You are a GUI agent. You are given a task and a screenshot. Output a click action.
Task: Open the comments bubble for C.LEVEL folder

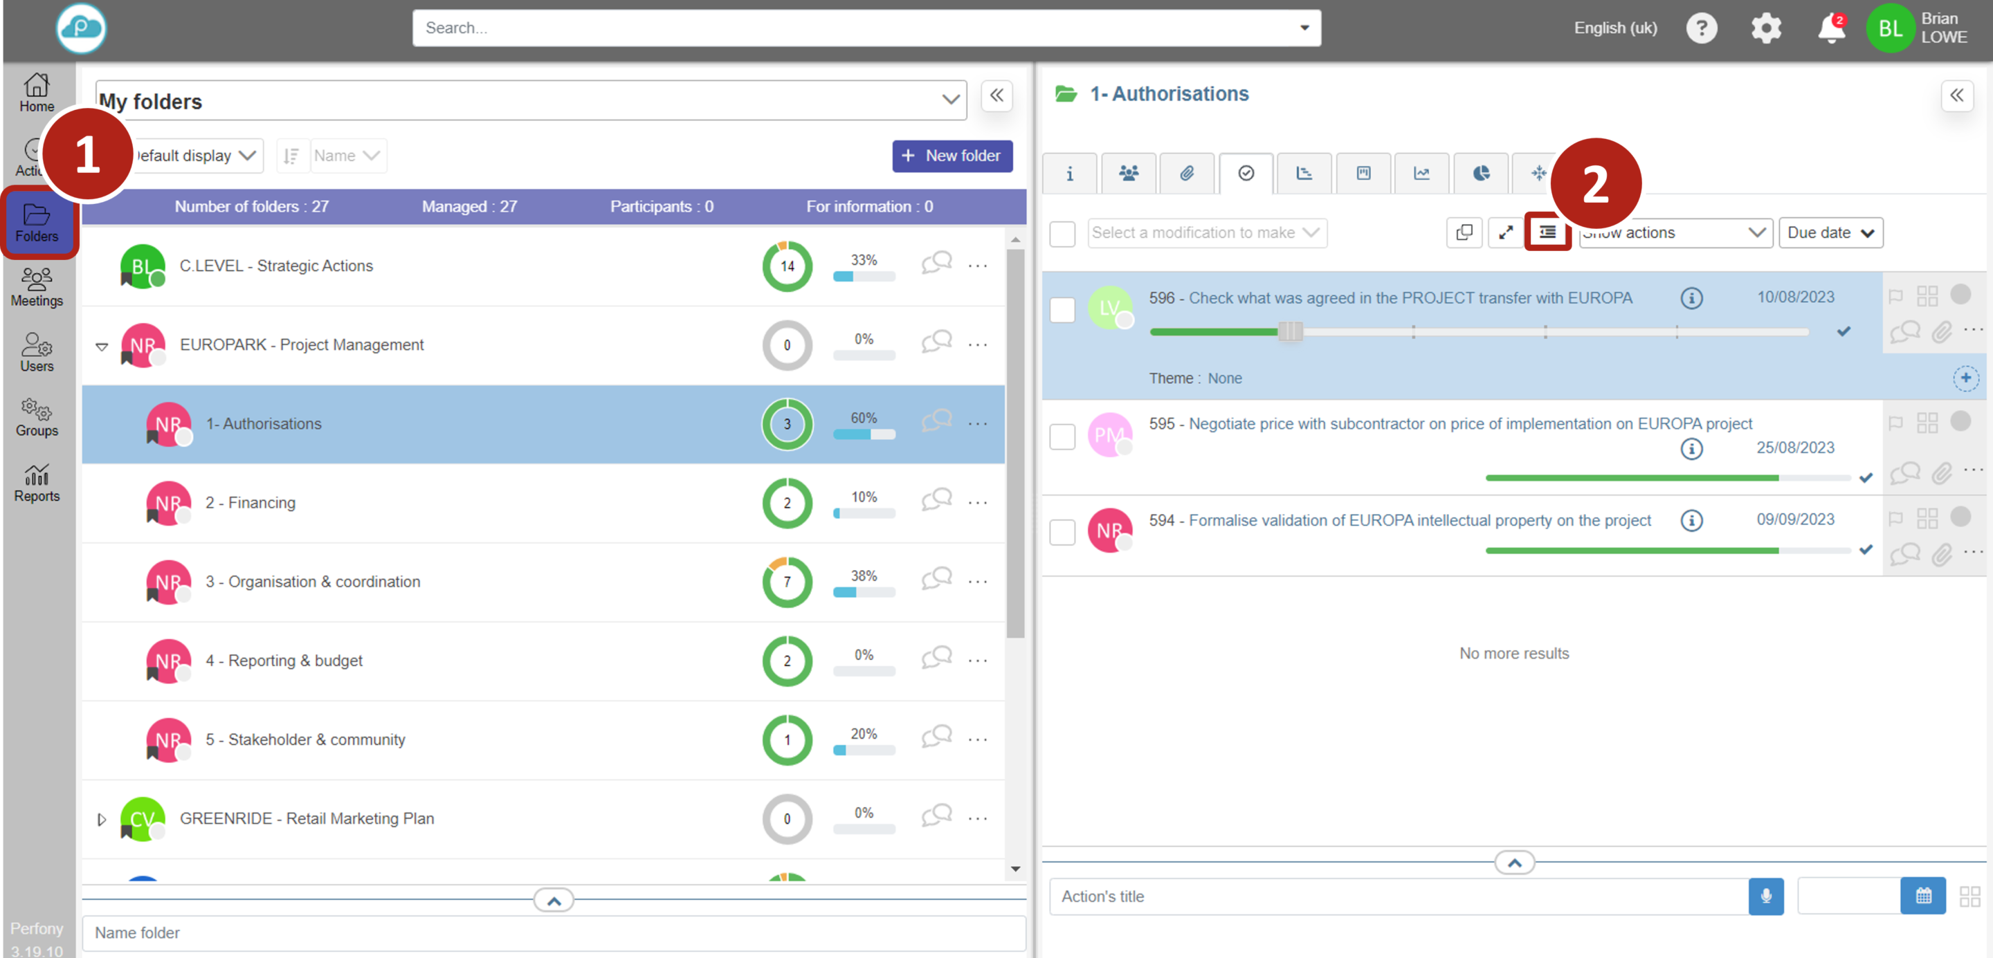[x=936, y=264]
